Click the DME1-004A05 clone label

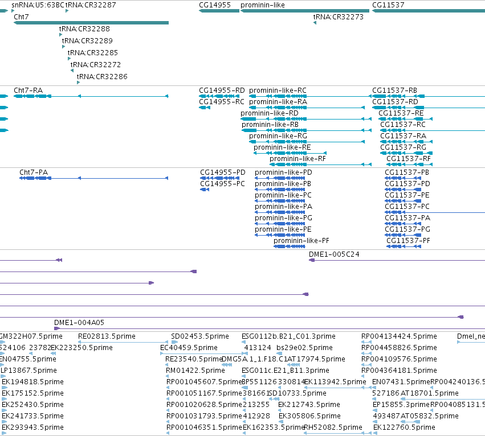point(79,323)
